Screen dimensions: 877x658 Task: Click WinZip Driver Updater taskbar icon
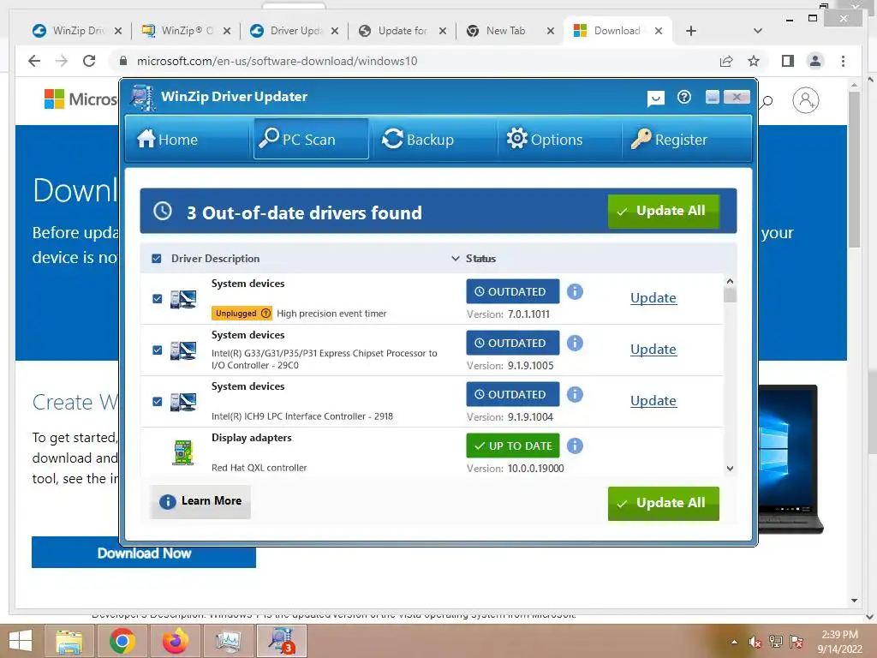click(281, 641)
